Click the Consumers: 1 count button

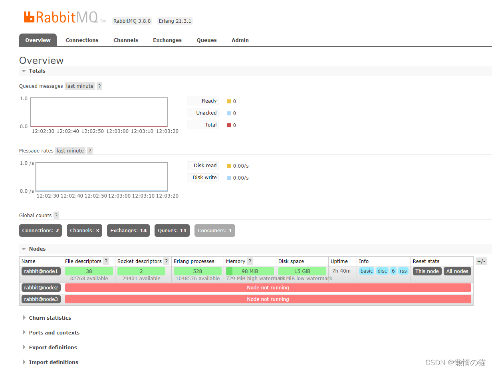coord(215,230)
